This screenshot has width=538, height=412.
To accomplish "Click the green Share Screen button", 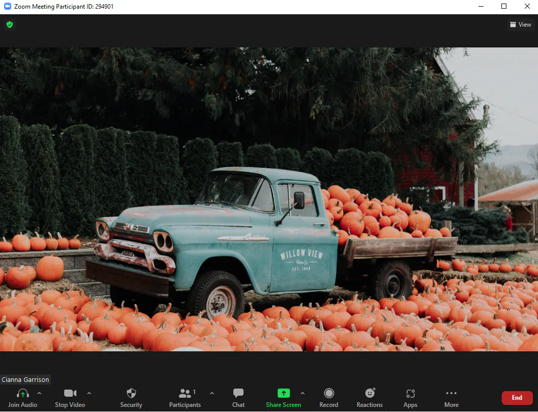I will click(283, 398).
